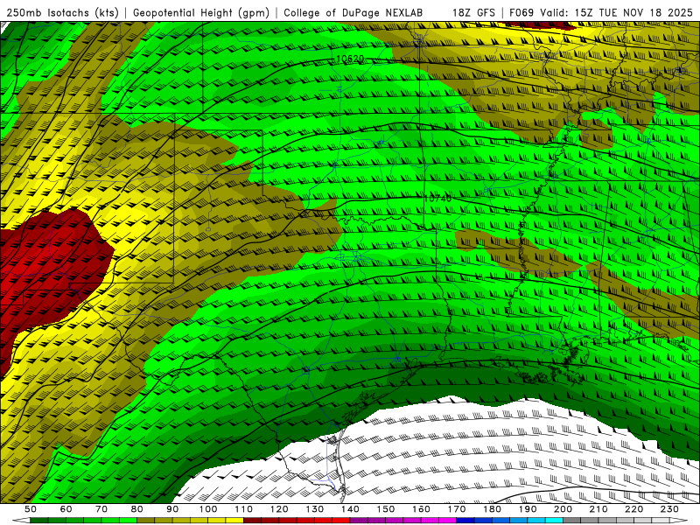Click the 80 value on the legend
700x525 pixels.
click(136, 509)
